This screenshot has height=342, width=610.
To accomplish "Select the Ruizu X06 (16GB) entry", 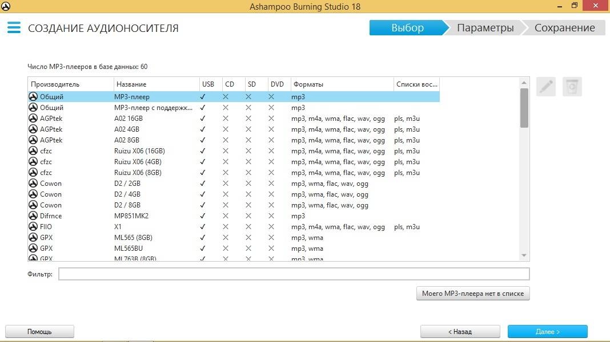I will click(140, 151).
